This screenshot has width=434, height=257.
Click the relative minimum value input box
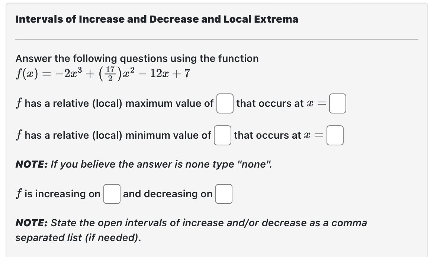click(222, 135)
